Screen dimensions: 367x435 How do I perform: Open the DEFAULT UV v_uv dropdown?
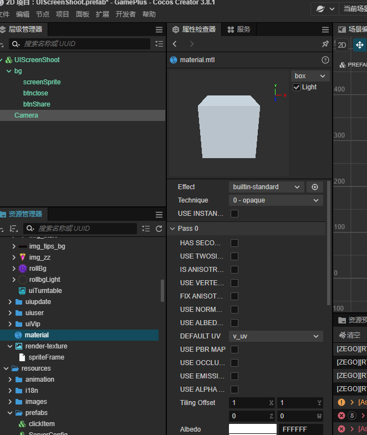click(276, 336)
